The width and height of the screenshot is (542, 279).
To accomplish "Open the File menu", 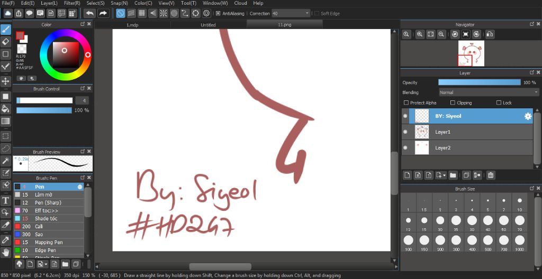I will coord(8,3).
